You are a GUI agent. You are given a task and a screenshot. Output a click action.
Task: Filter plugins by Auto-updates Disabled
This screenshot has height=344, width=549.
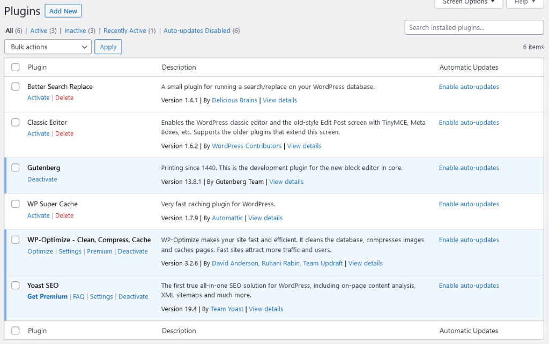(197, 31)
